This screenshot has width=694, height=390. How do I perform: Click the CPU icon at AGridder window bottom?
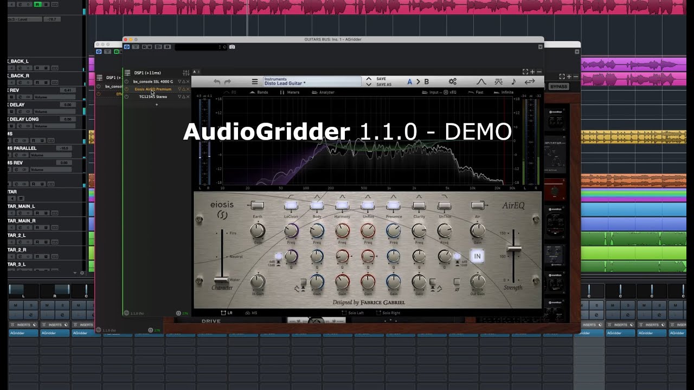(x=178, y=313)
